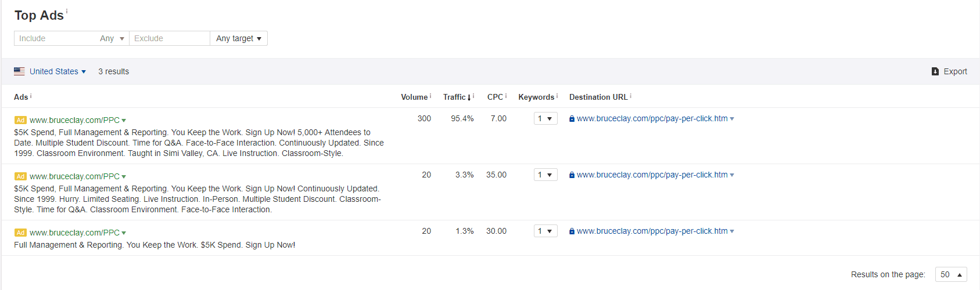Open results-per-page 50 selector
980x290 pixels.
tap(951, 274)
